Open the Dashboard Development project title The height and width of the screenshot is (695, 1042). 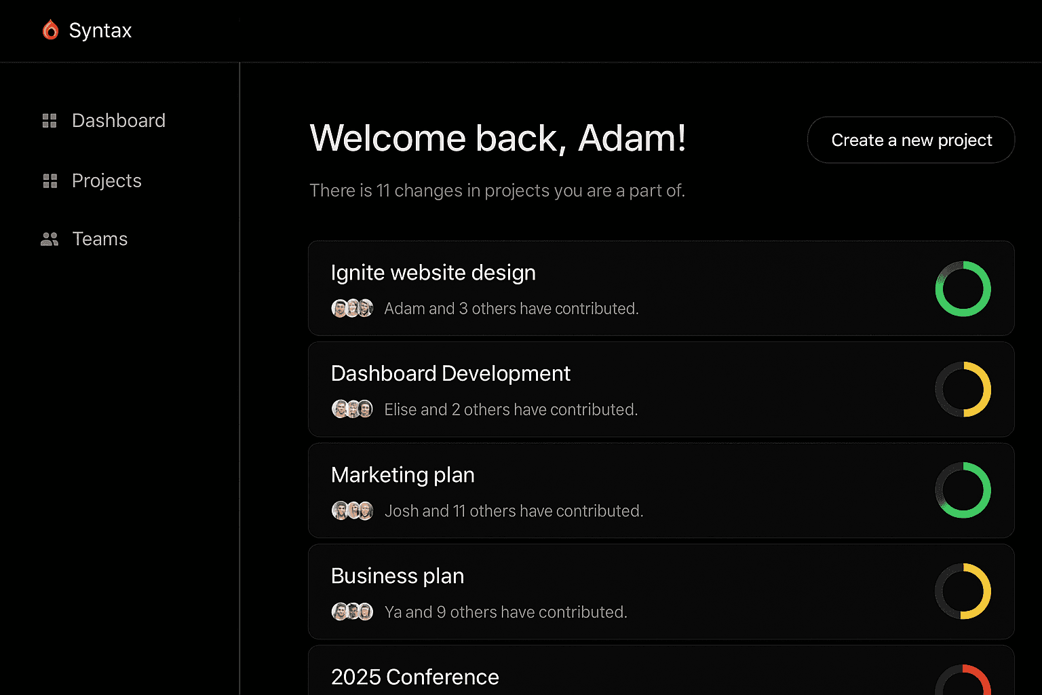tap(450, 374)
